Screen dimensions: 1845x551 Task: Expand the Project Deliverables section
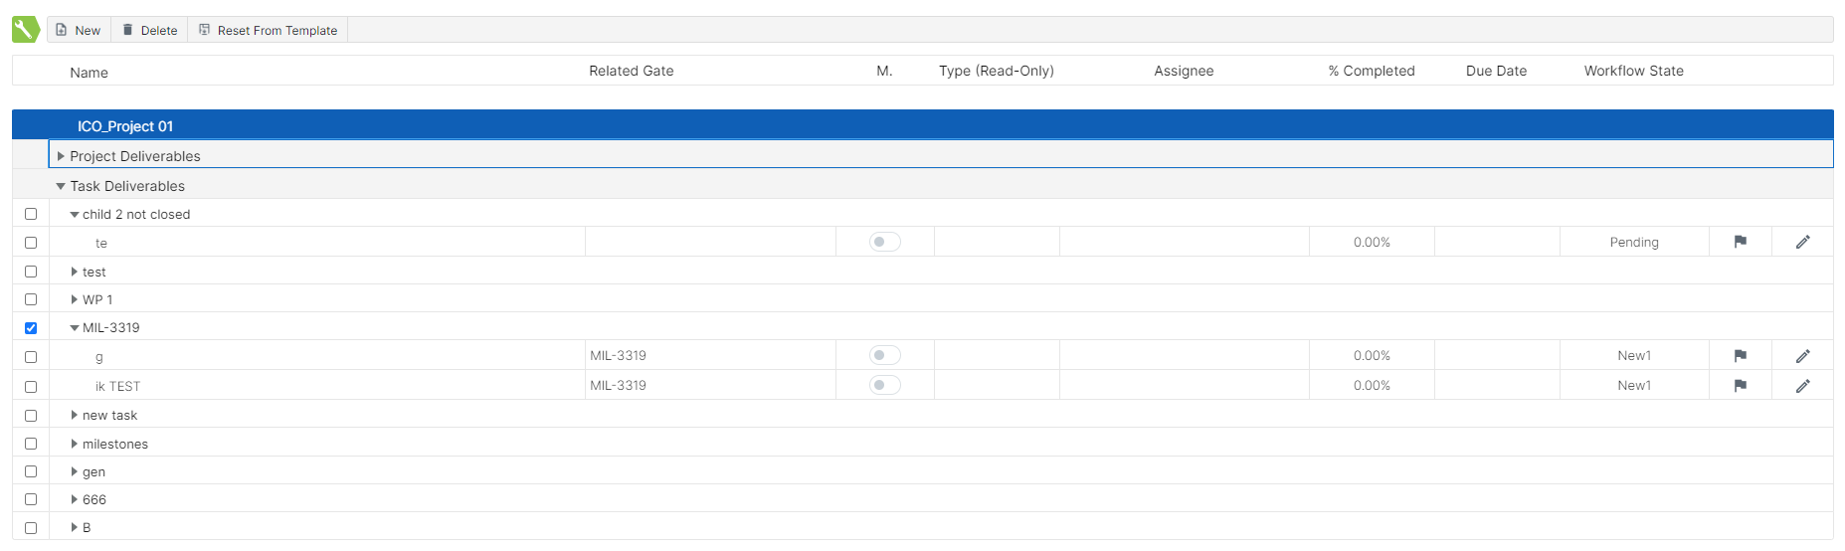(61, 156)
